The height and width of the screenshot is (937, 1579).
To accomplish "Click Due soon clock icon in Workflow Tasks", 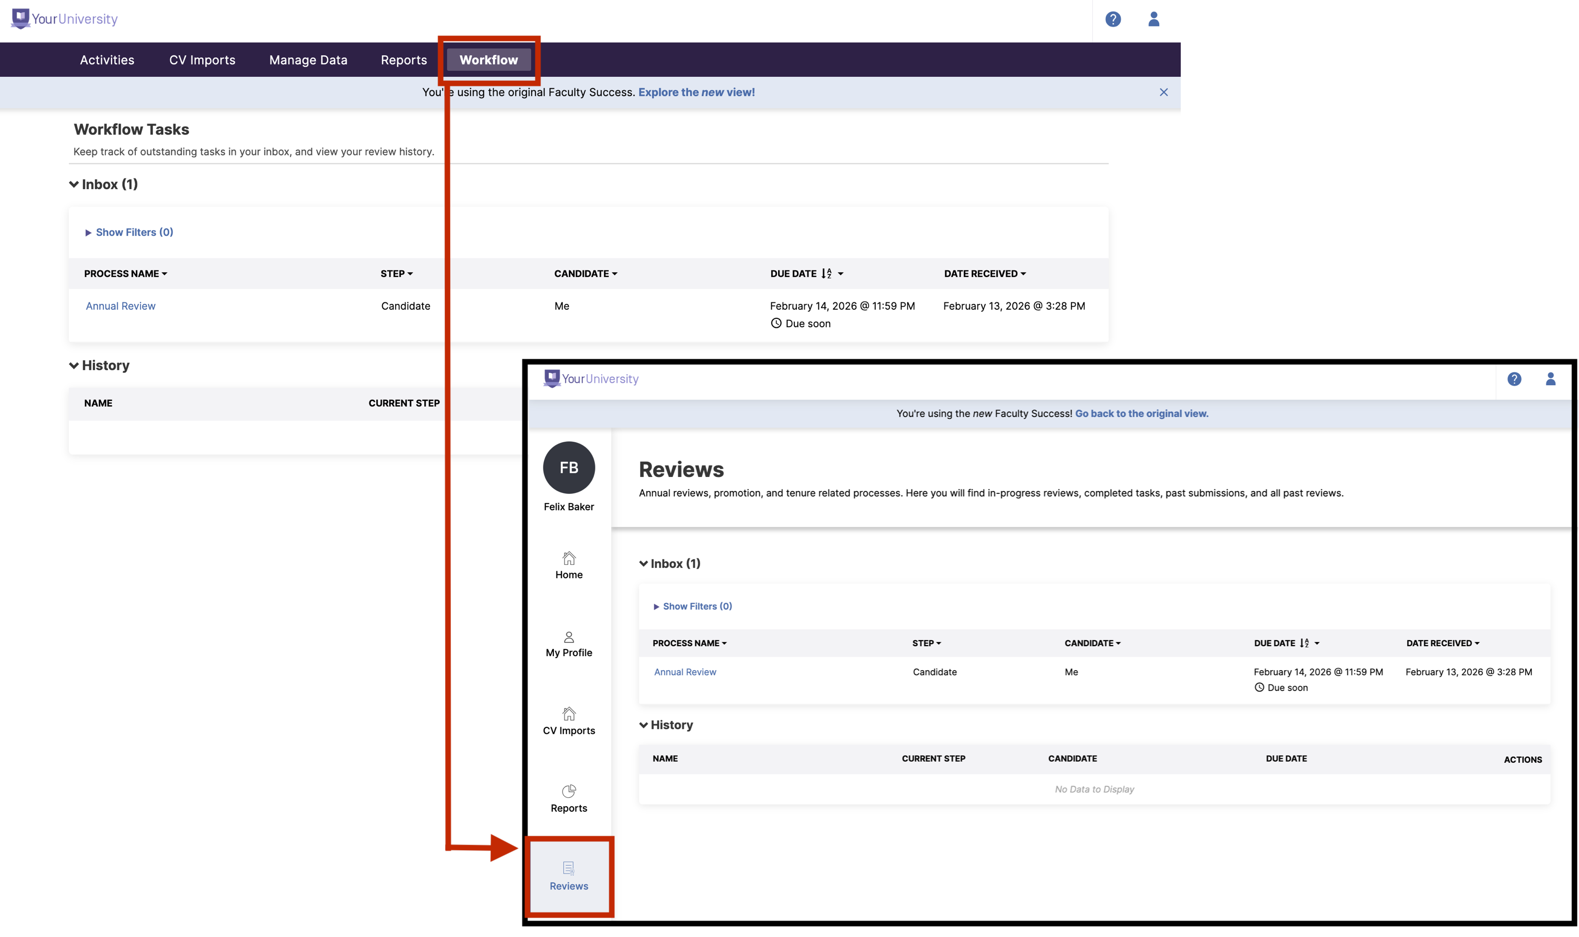I will pyautogui.click(x=776, y=323).
